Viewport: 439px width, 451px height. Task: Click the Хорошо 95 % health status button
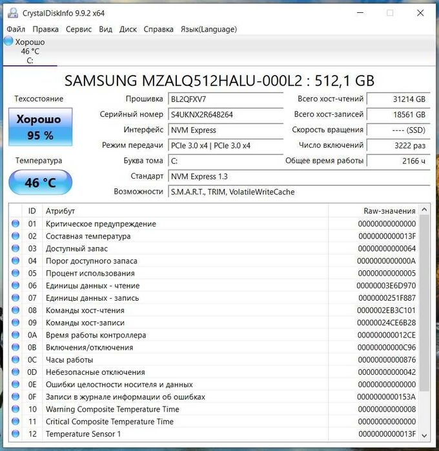tap(40, 127)
